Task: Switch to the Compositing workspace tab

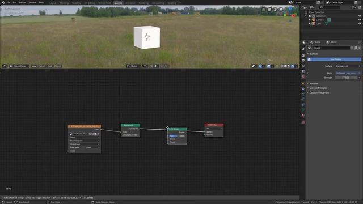Action: click(x=158, y=3)
